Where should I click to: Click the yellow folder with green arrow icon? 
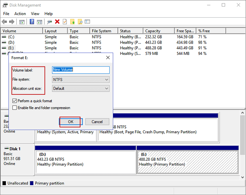point(73,22)
